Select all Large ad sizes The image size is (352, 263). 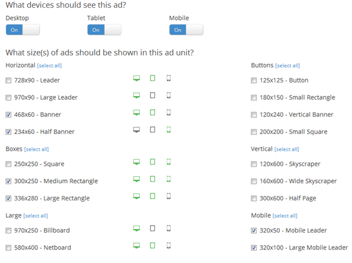pyautogui.click(x=35, y=216)
